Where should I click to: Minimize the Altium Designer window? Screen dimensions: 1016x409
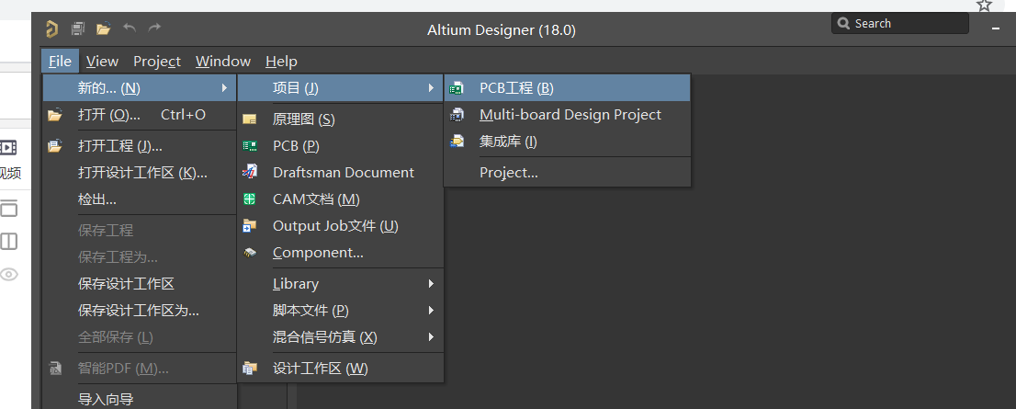[995, 29]
